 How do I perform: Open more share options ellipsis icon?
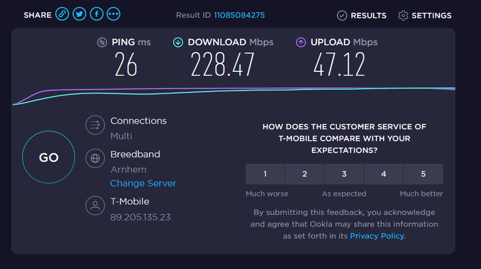tap(114, 14)
